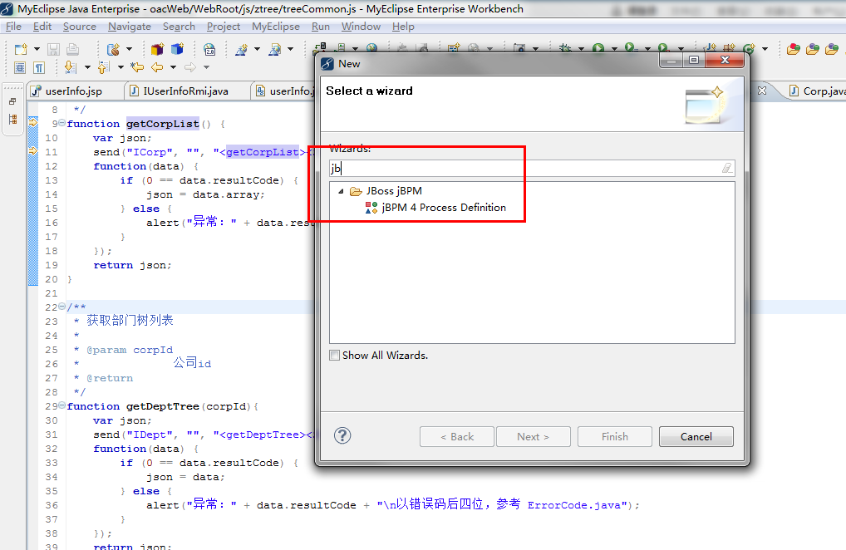Click the < Back button
846x550 pixels.
[457, 437]
